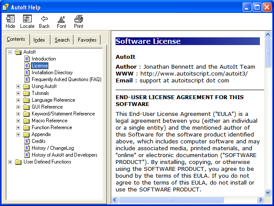This screenshot has height=206, width=274.
Task: Click the Using AutoIt folder icon
Action: click(x=26, y=86)
